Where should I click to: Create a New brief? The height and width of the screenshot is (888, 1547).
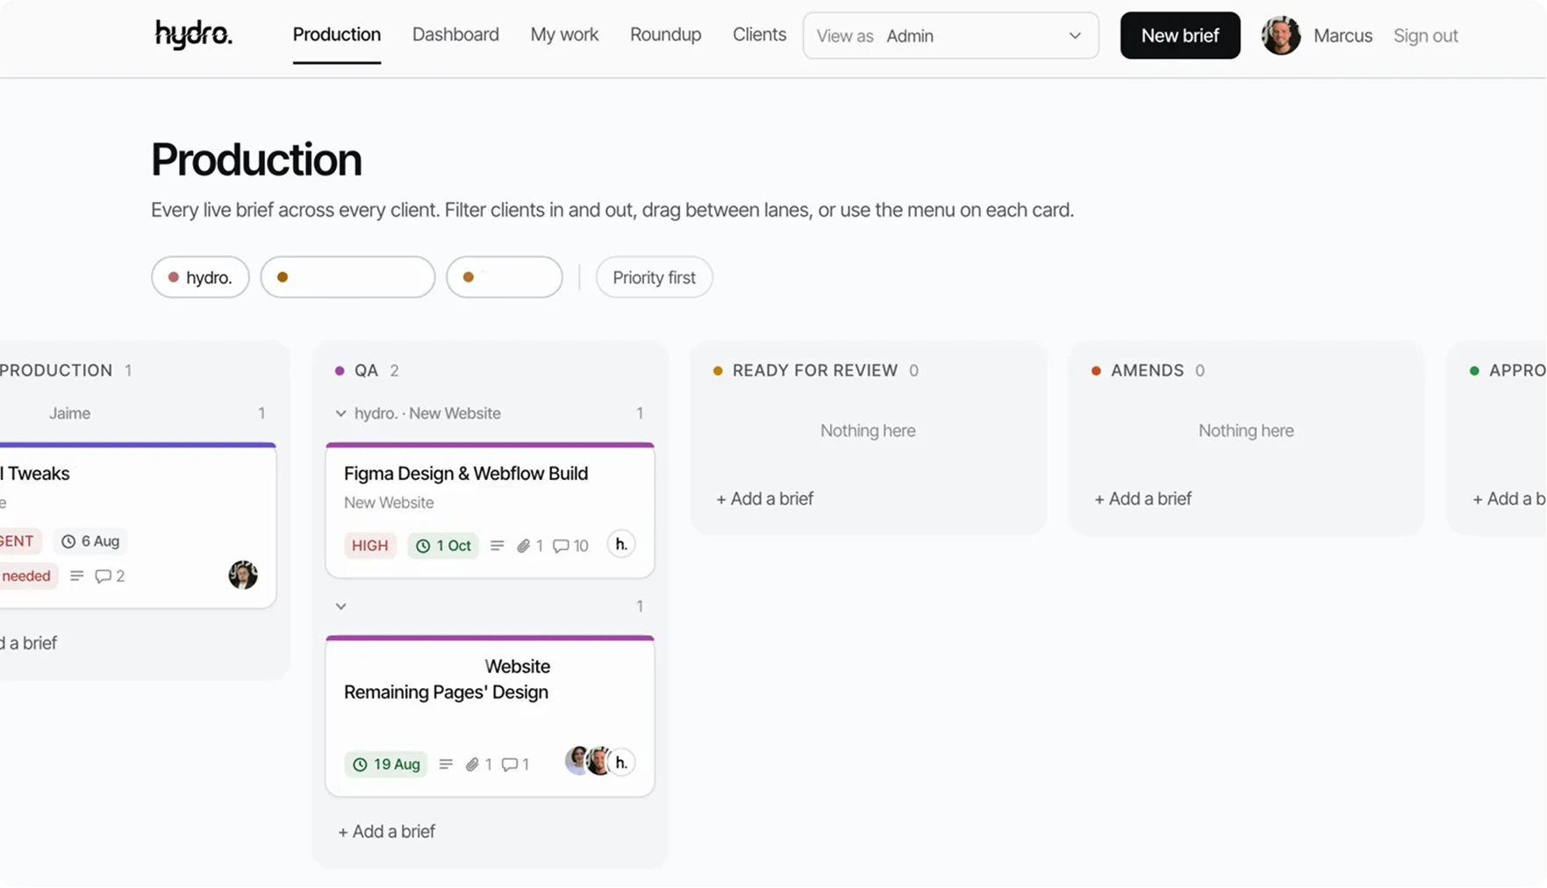click(x=1179, y=36)
